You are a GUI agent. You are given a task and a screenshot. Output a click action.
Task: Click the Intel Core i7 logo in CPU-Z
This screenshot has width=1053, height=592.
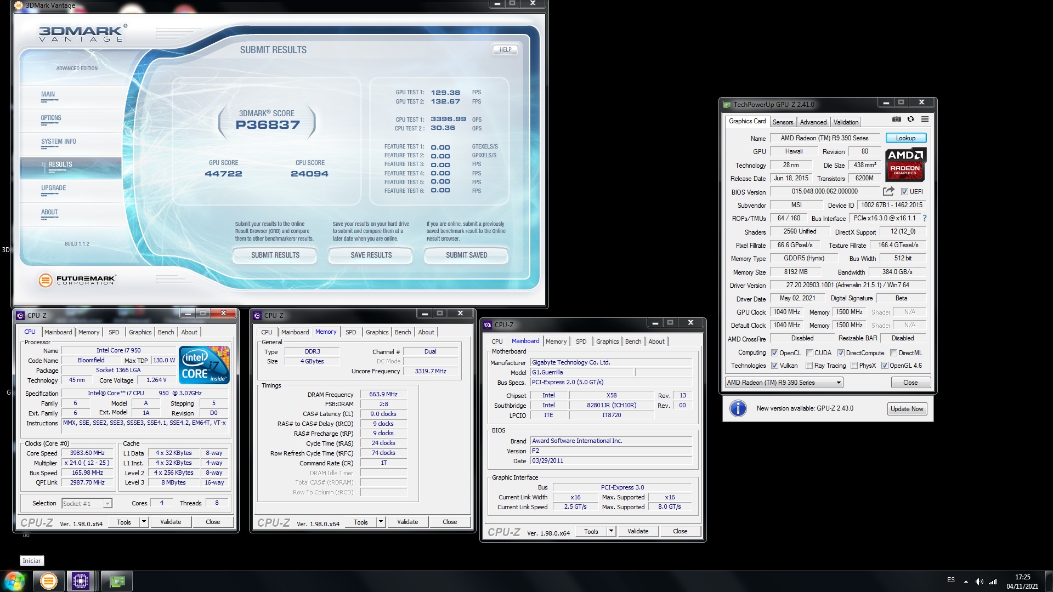[204, 365]
